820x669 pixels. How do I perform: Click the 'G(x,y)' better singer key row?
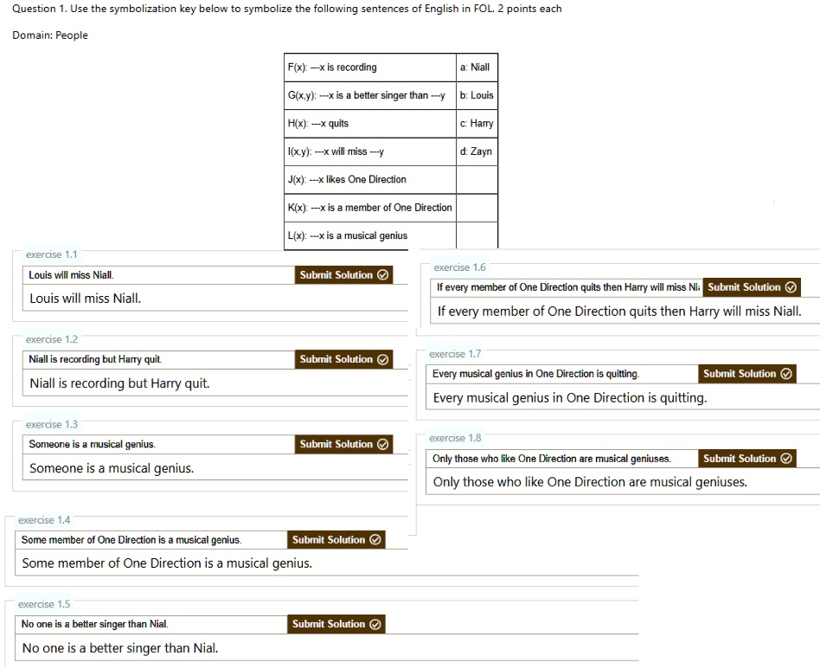pyautogui.click(x=370, y=95)
